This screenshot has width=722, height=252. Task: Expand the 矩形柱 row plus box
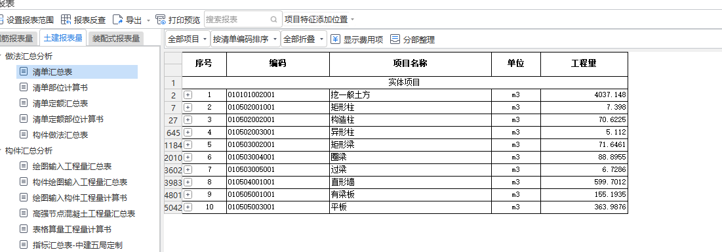[188, 108]
